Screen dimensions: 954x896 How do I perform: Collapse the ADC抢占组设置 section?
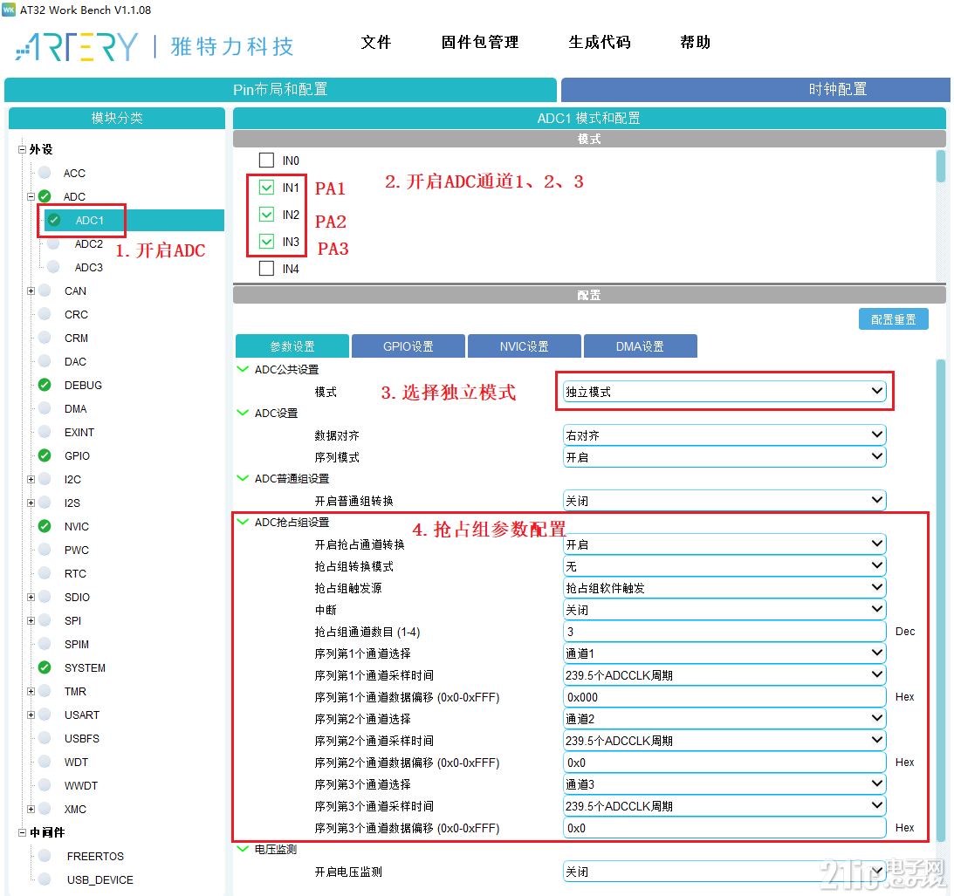pos(243,522)
